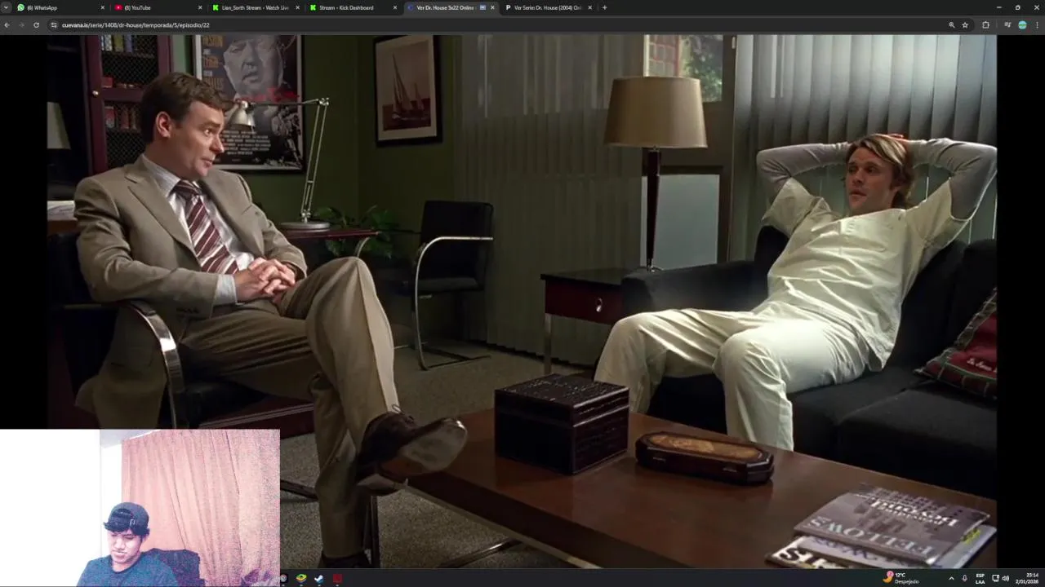This screenshot has width=1045, height=587.
Task: Minimize the browser window
Action: coord(998,7)
